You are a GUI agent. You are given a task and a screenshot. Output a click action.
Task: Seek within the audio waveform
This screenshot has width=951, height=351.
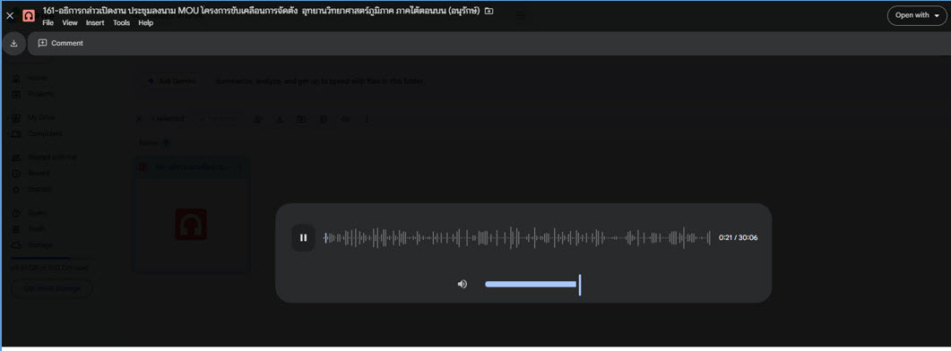[x=517, y=237]
